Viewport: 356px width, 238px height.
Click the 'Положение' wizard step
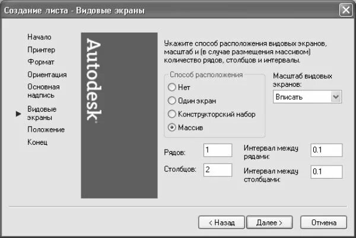tap(46, 129)
